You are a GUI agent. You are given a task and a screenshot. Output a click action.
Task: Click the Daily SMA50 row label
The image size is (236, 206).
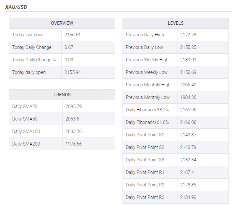point(25,119)
